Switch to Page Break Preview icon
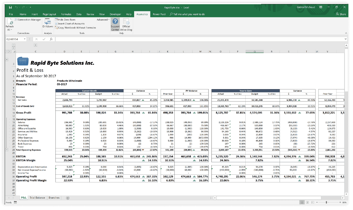The height and width of the screenshot is (210, 353). (x=312, y=203)
